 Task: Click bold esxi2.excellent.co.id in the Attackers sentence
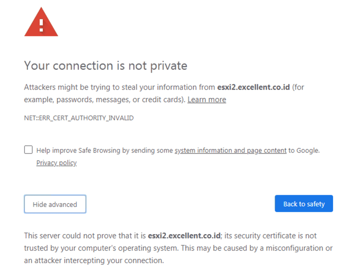(253, 87)
